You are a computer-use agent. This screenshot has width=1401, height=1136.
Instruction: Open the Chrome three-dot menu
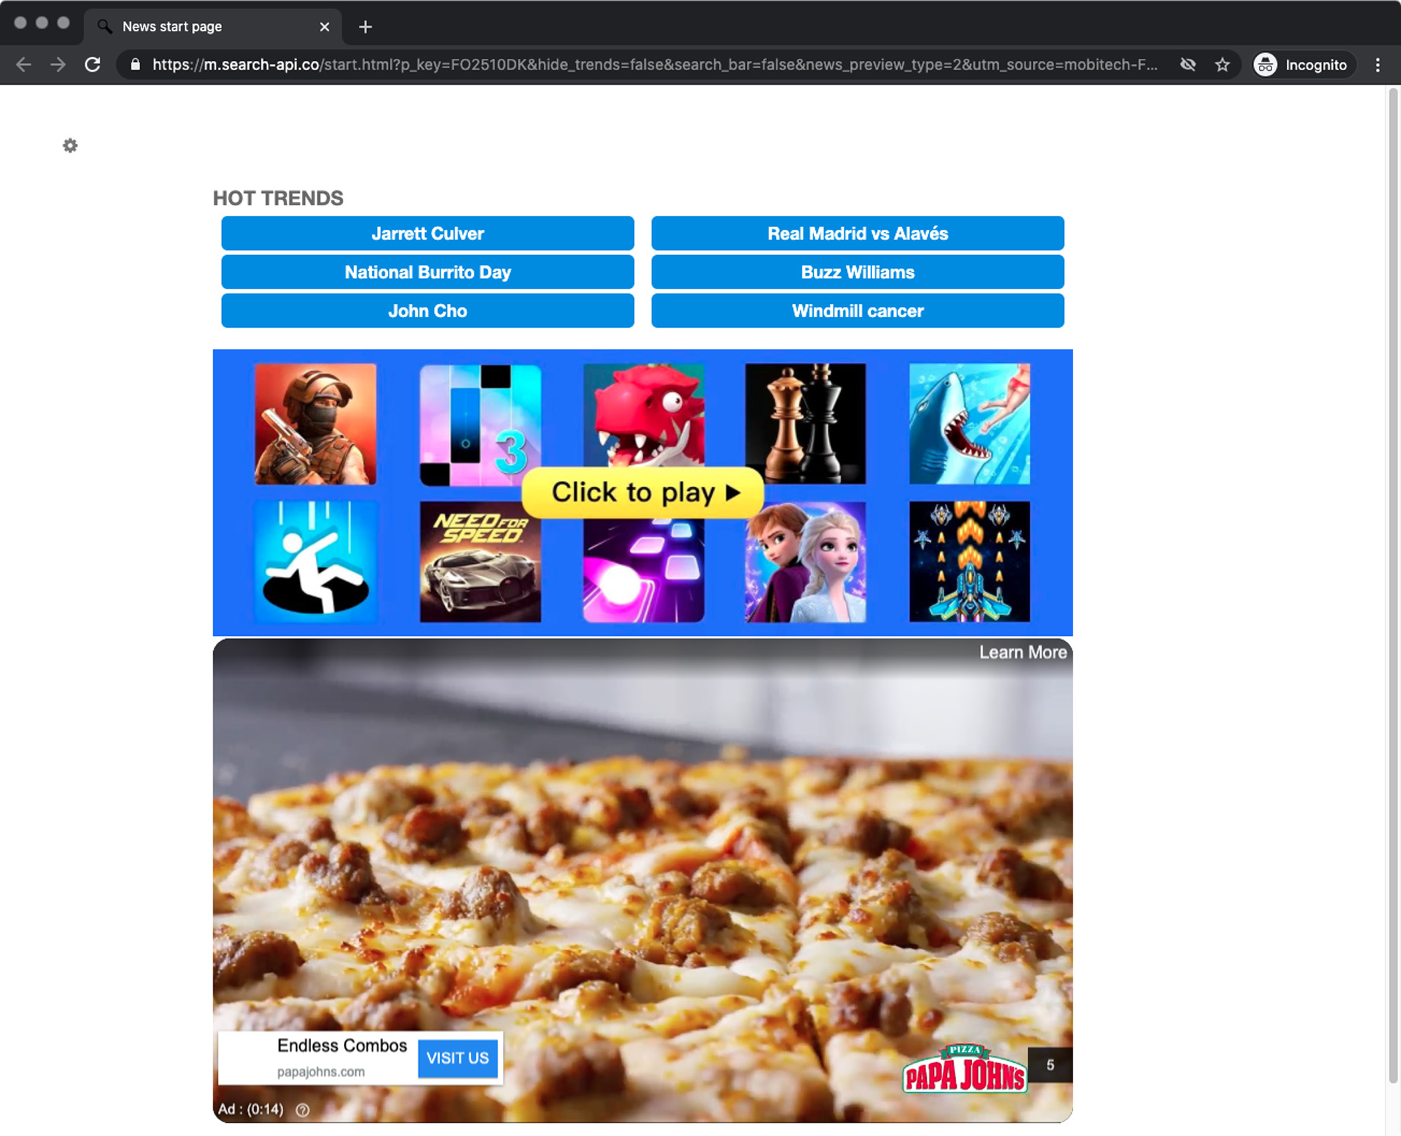tap(1377, 64)
